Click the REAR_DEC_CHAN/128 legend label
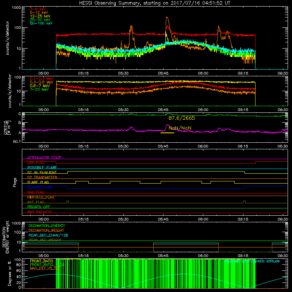292x292 pixels. pyautogui.click(x=48, y=235)
